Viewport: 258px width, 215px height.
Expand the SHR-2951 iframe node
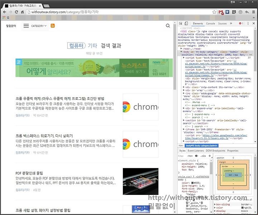click(x=183, y=129)
